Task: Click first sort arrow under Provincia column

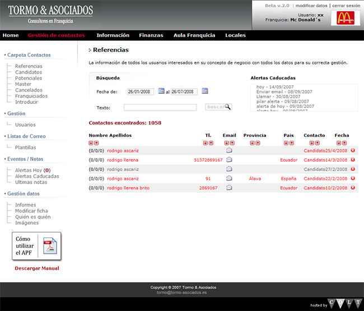Action: [252, 143]
